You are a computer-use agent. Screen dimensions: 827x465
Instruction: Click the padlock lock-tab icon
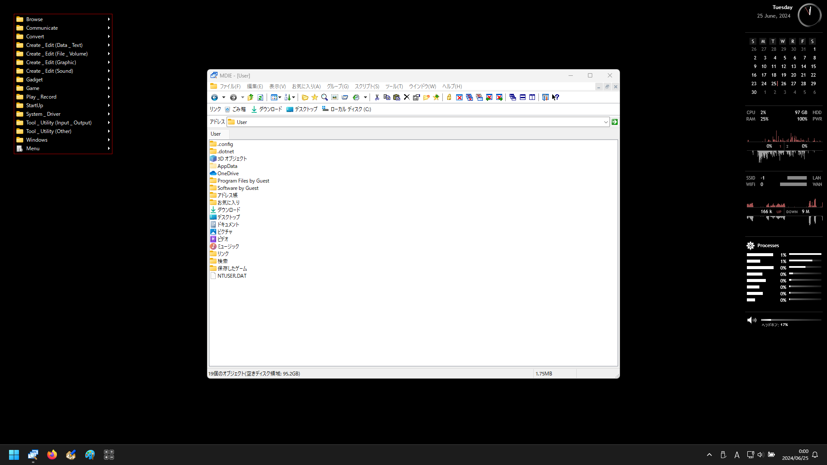[x=449, y=97]
